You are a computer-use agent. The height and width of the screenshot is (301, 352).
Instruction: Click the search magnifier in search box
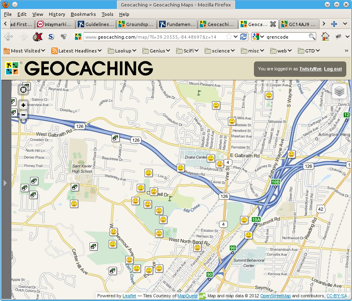[x=312, y=36]
